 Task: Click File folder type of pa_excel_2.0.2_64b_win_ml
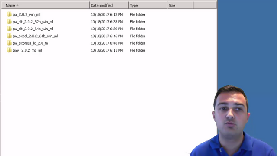pos(138,36)
